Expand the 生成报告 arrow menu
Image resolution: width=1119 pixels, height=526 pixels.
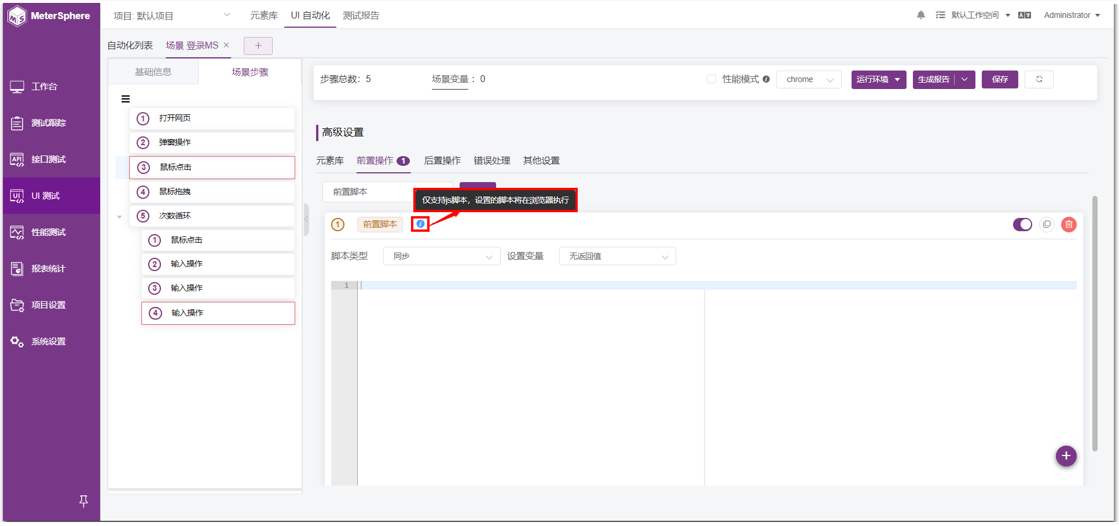click(x=965, y=79)
